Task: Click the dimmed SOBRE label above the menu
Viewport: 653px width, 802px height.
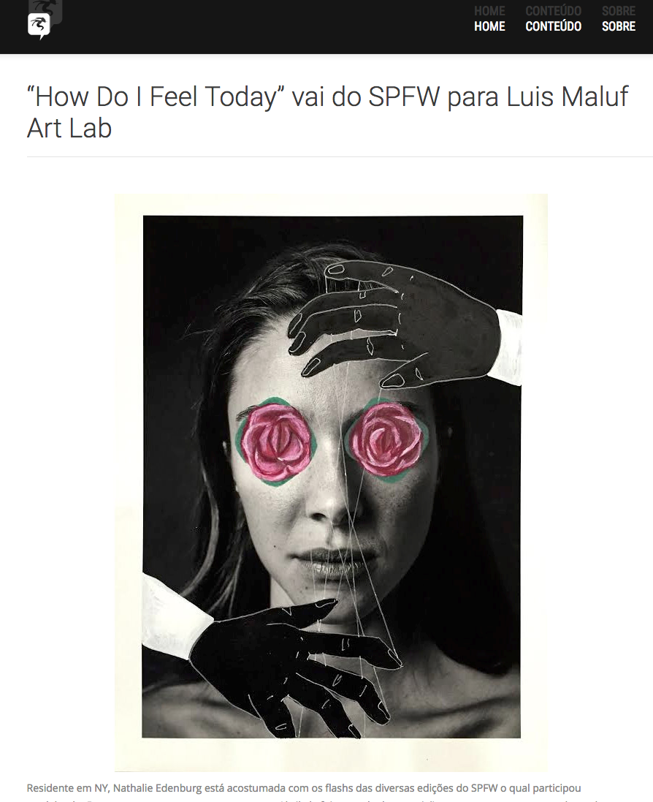Action: pyautogui.click(x=619, y=11)
